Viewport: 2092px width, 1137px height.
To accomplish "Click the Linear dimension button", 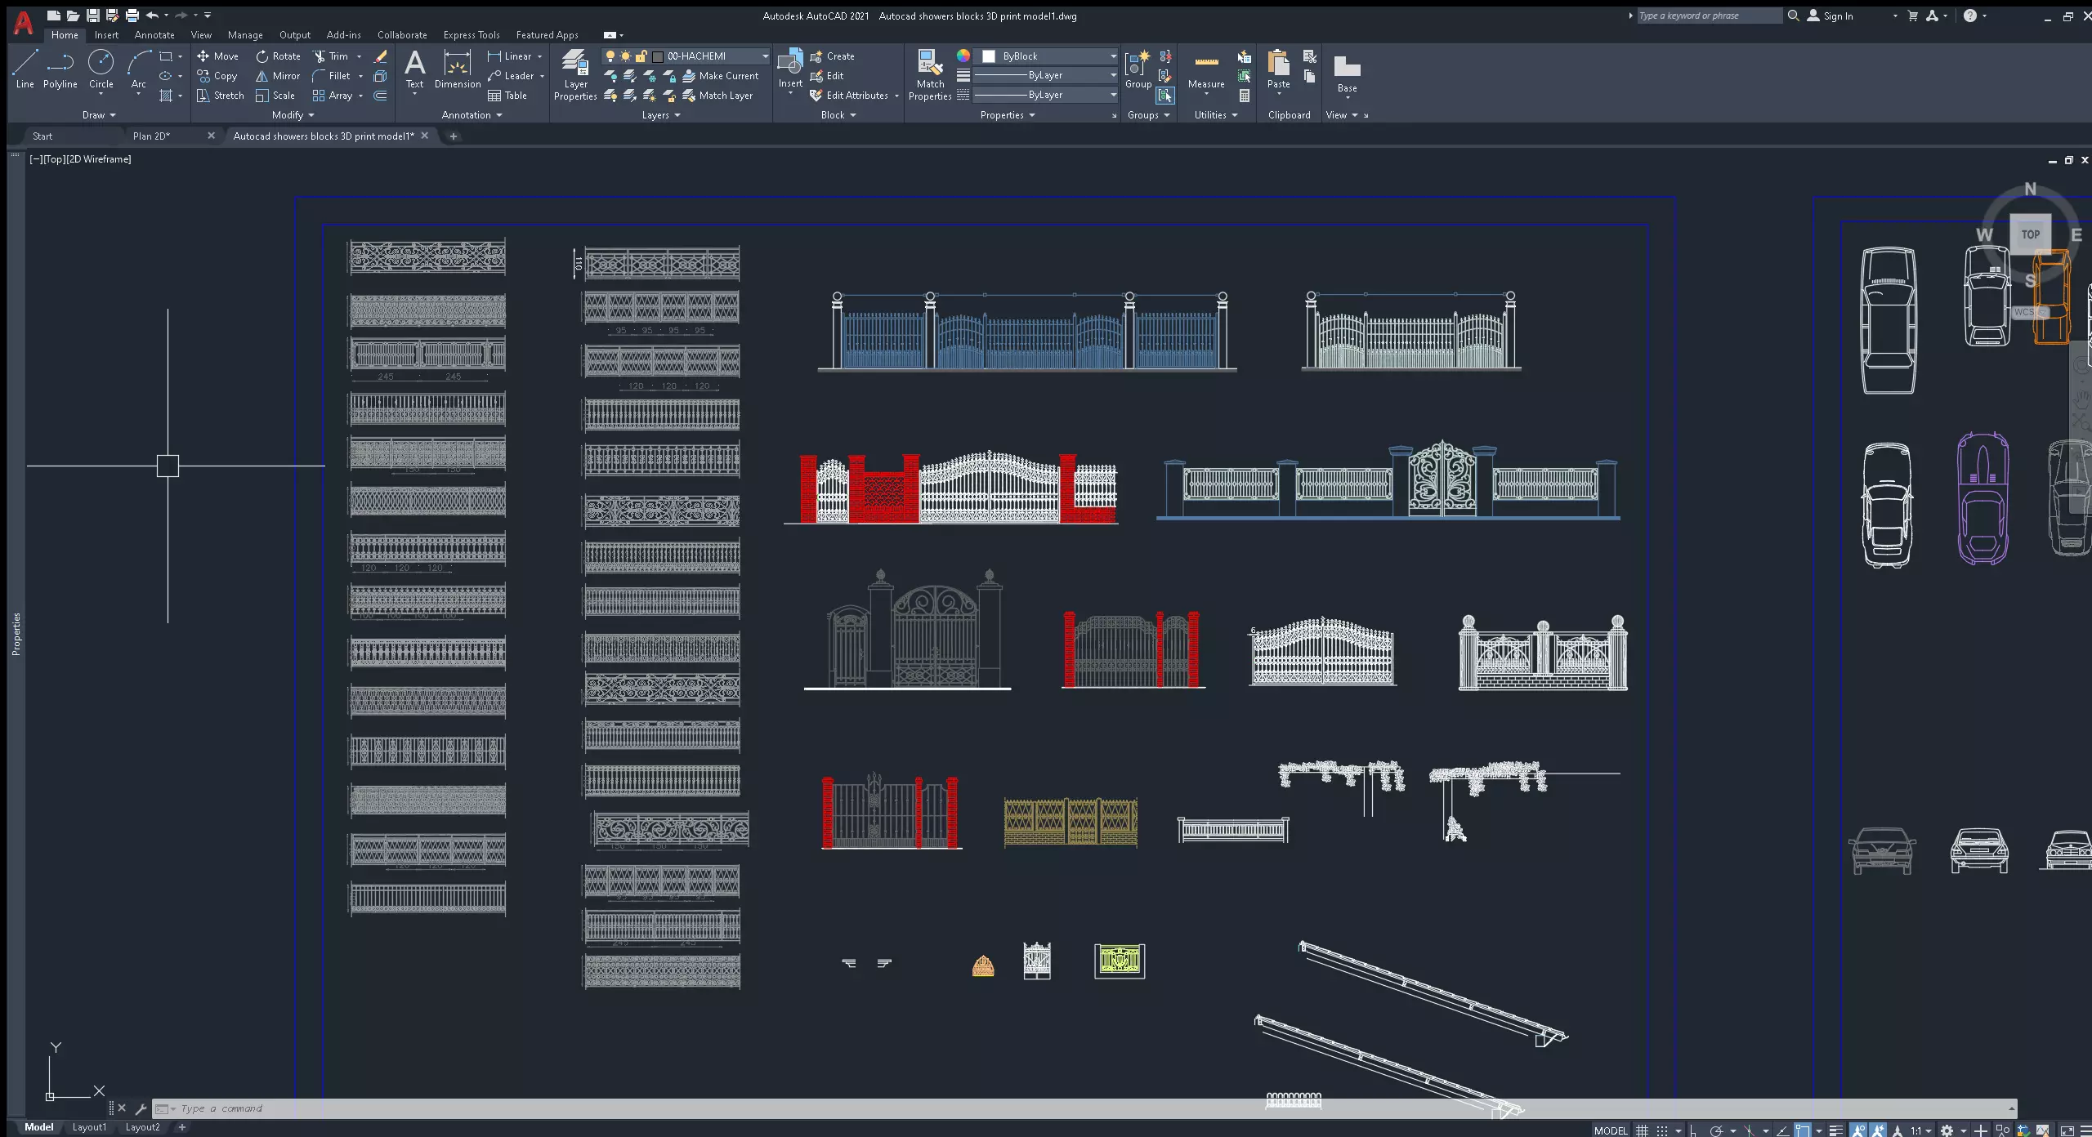I will pos(510,56).
